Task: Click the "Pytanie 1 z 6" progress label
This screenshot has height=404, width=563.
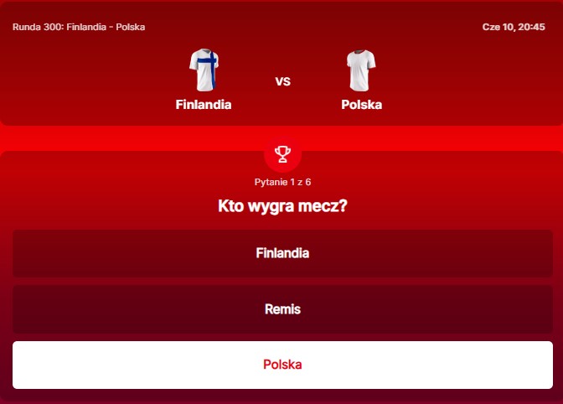Action: point(282,182)
